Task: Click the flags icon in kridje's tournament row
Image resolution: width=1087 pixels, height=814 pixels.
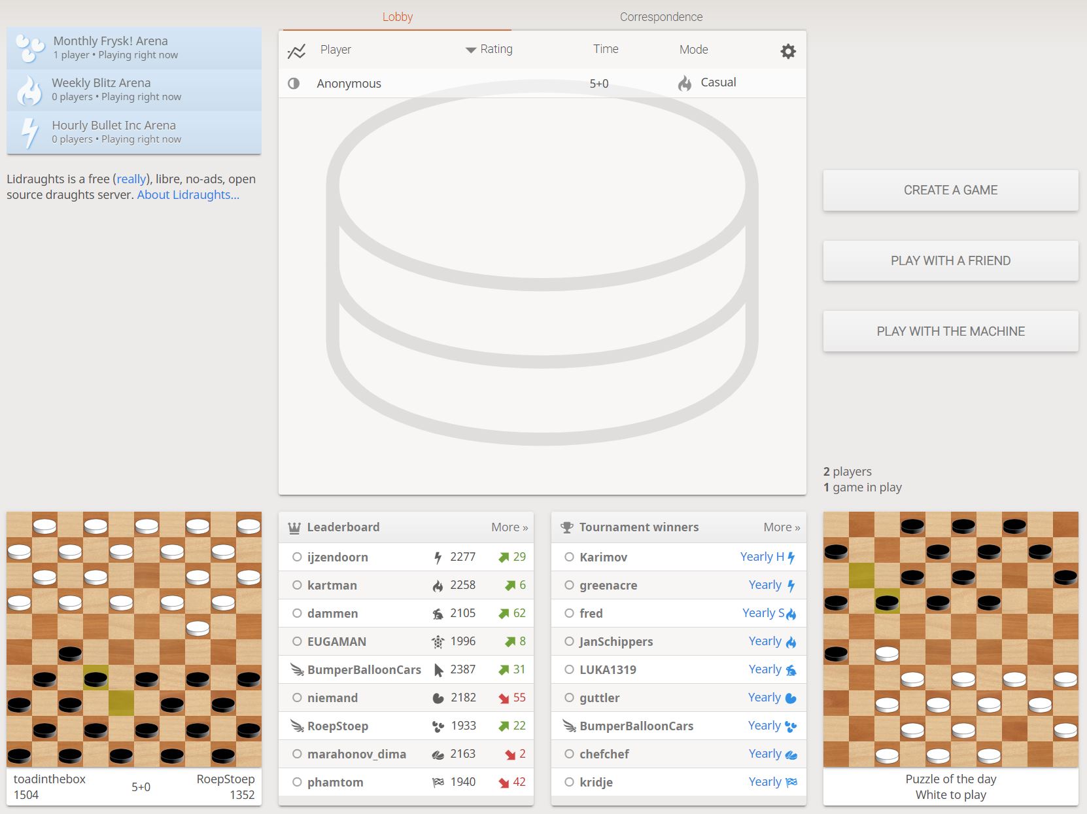Action: (791, 783)
